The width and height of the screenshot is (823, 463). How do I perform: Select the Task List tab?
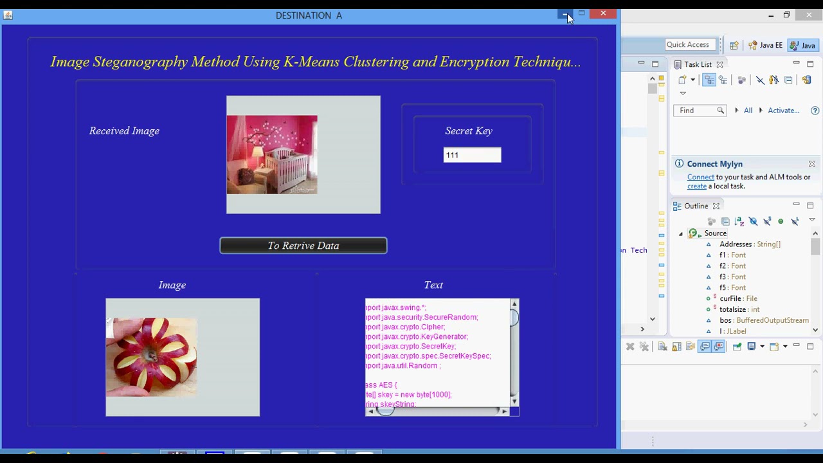point(698,64)
